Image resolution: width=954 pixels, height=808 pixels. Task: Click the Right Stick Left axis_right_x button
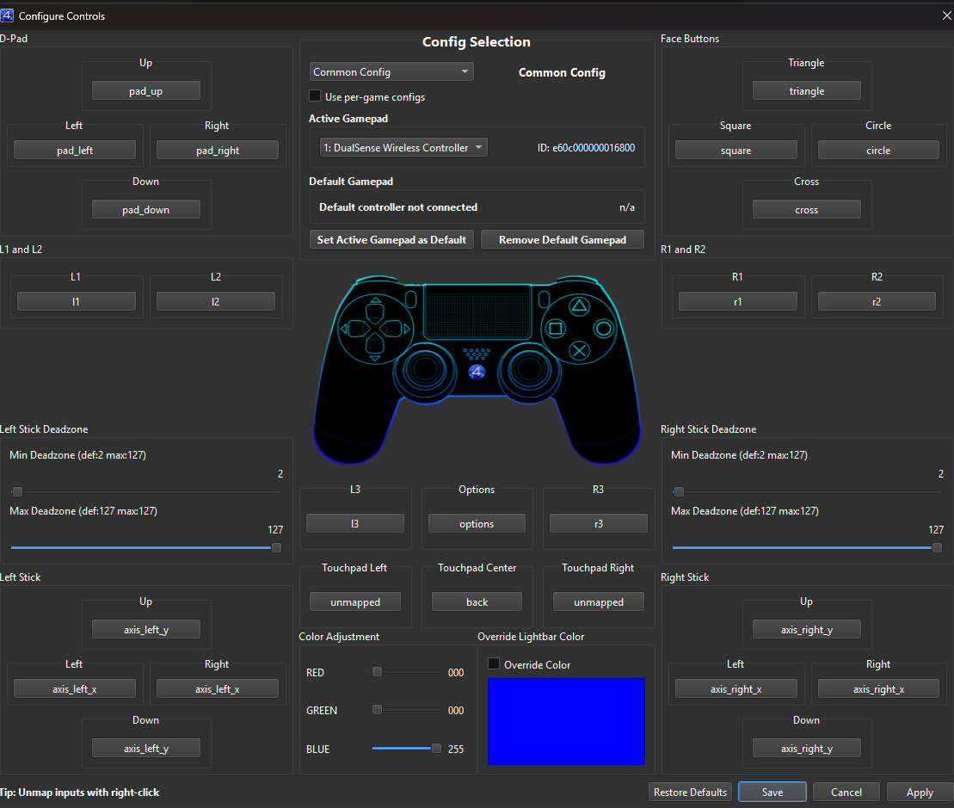point(736,688)
